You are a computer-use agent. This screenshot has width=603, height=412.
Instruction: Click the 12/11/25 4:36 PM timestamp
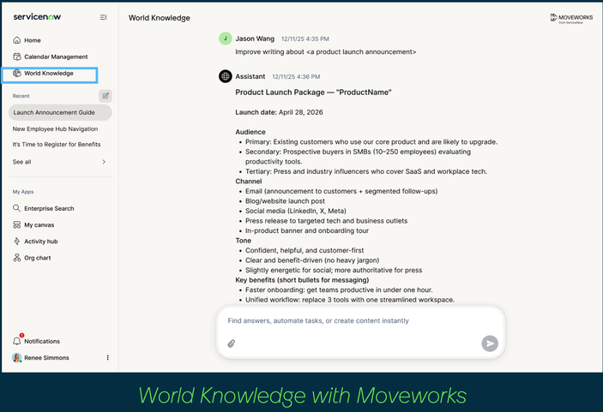(296, 77)
